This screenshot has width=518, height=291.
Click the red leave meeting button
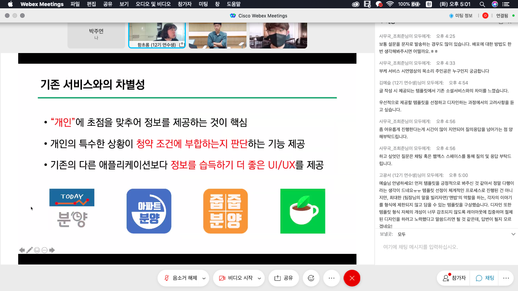click(352, 278)
